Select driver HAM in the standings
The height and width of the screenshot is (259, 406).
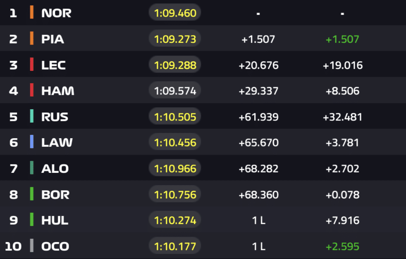pyautogui.click(x=57, y=91)
